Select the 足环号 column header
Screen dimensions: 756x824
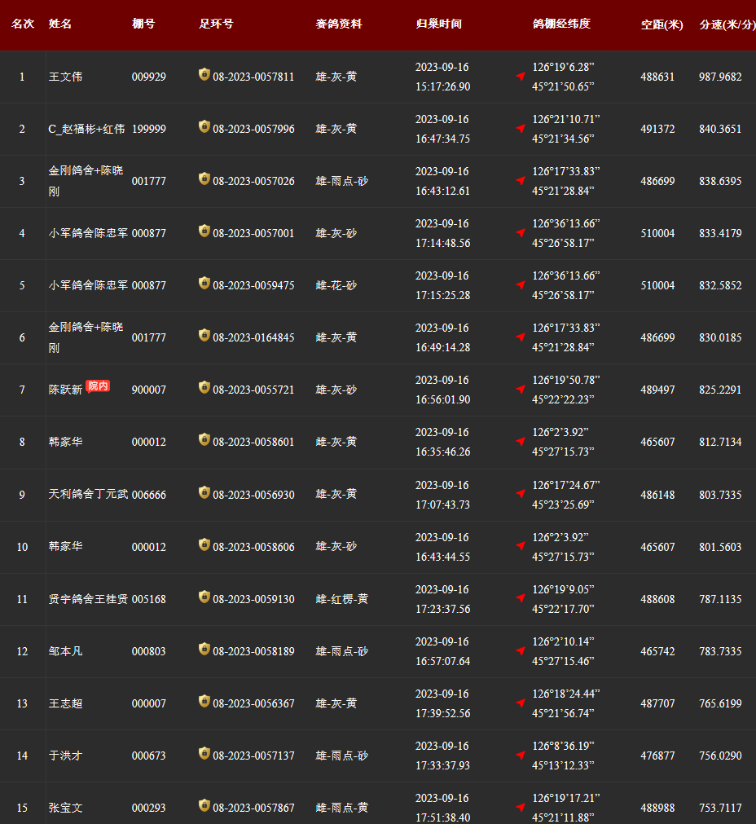tap(216, 24)
